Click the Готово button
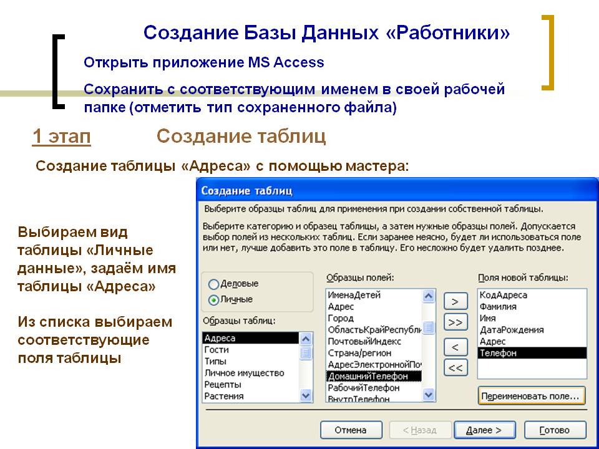 tap(555, 430)
